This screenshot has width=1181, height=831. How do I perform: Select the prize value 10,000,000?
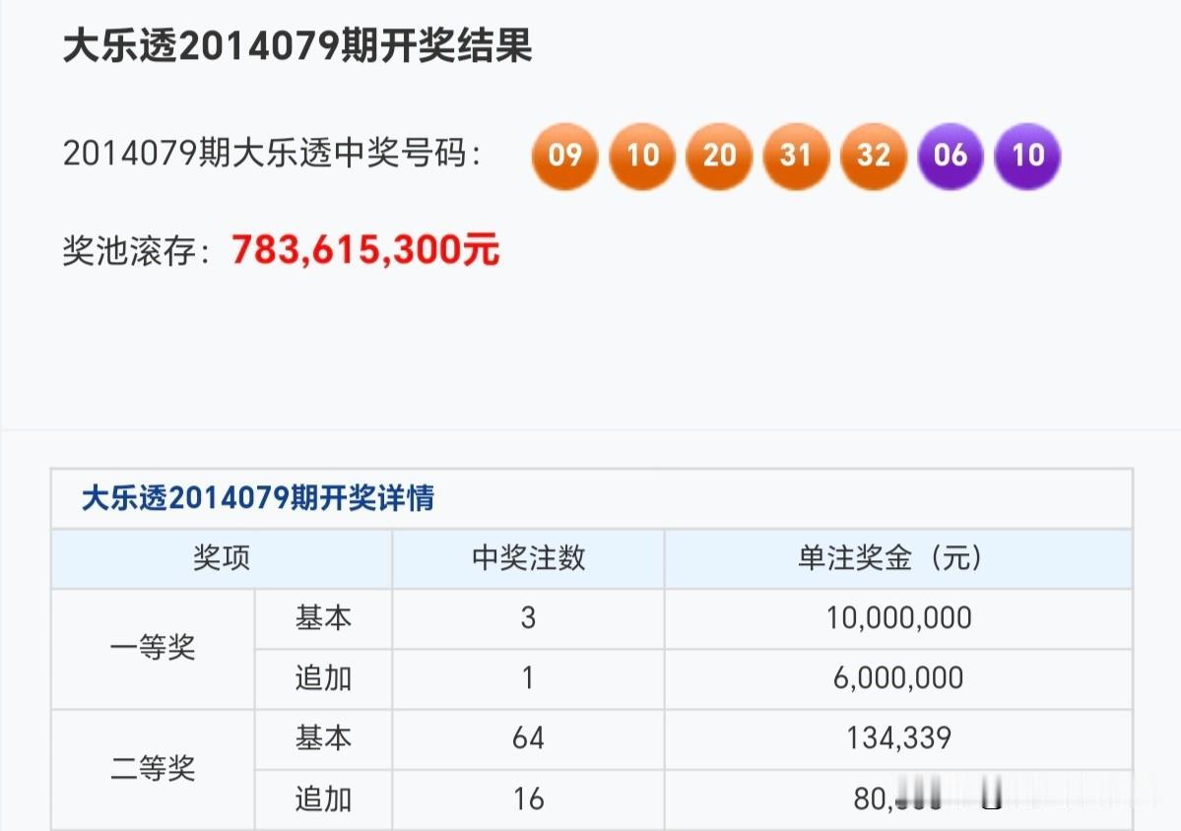(x=898, y=618)
